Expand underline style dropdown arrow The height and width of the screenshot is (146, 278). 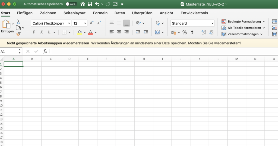coord(54,33)
